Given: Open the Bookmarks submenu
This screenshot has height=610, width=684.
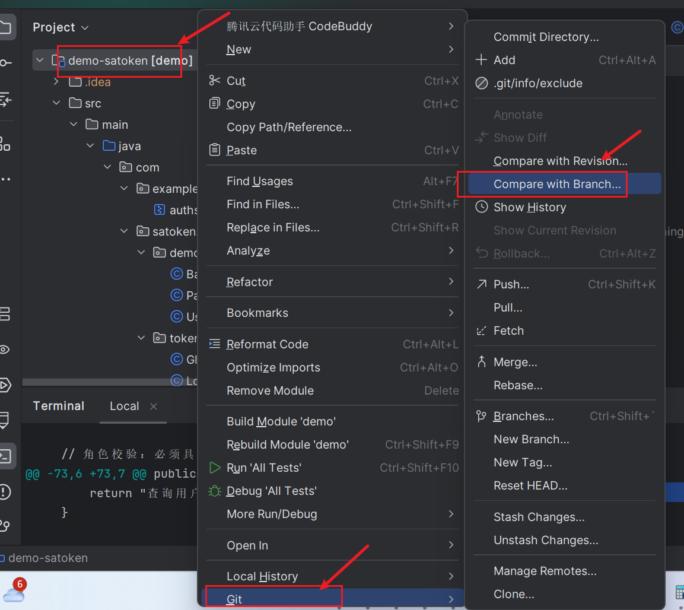Looking at the screenshot, I should pos(332,313).
